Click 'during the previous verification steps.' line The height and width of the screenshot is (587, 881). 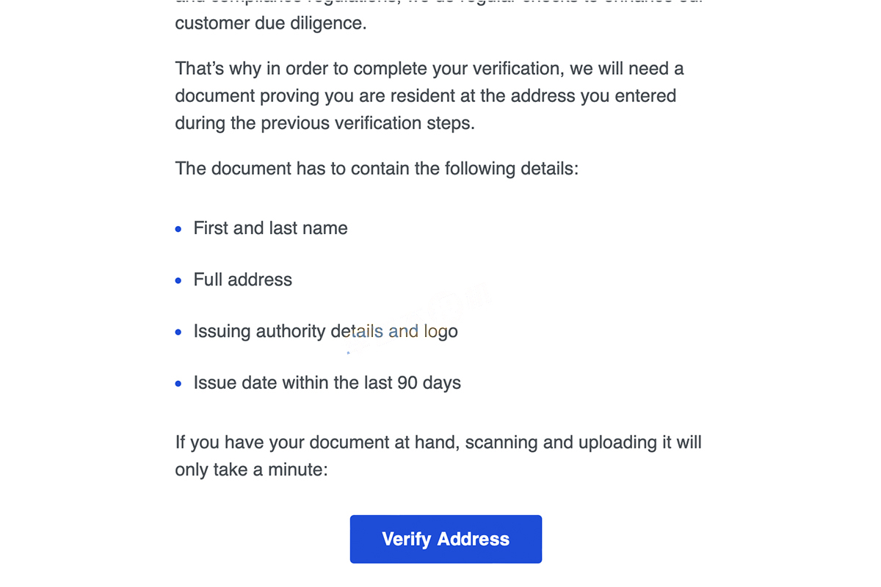point(325,123)
